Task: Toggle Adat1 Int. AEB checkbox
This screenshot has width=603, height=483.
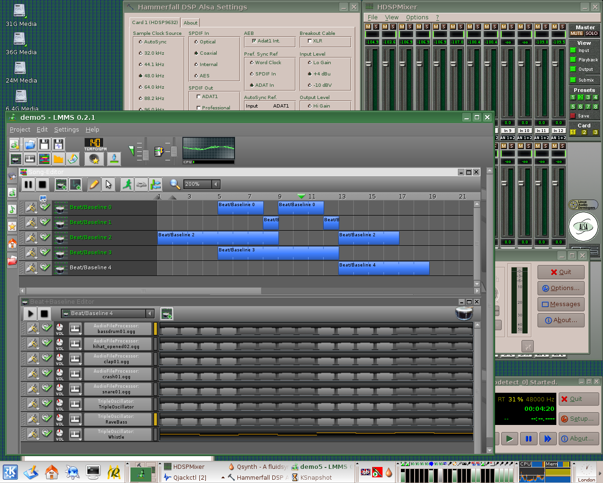Action: coord(266,41)
